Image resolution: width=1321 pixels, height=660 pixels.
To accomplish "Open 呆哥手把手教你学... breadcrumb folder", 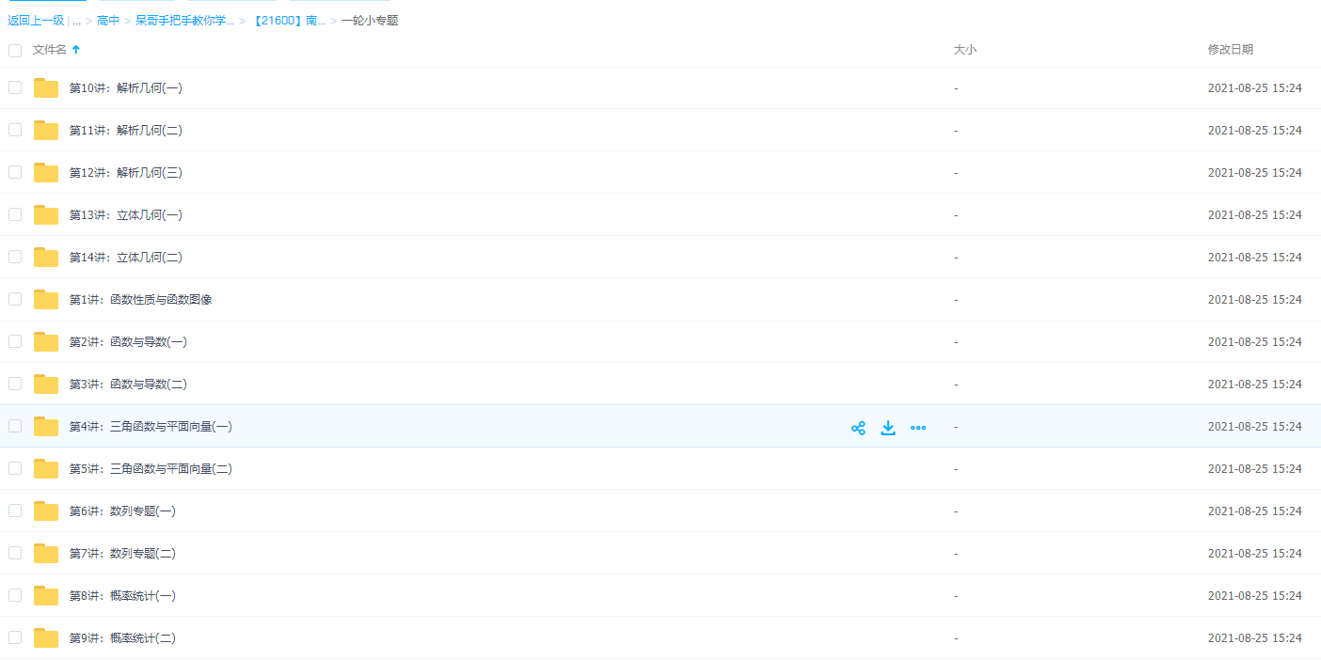I will tap(184, 21).
